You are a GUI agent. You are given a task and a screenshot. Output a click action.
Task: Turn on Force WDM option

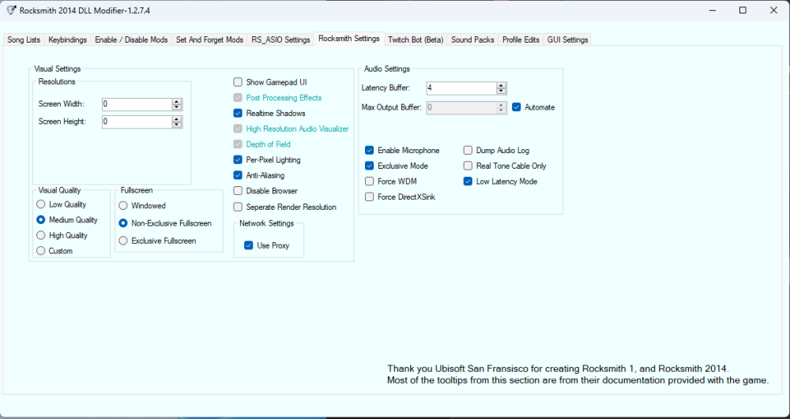point(370,181)
